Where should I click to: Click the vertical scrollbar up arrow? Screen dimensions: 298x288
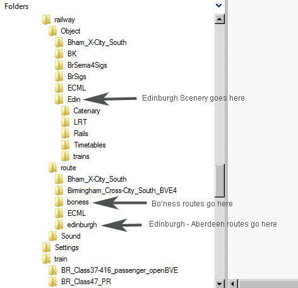coord(220,19)
